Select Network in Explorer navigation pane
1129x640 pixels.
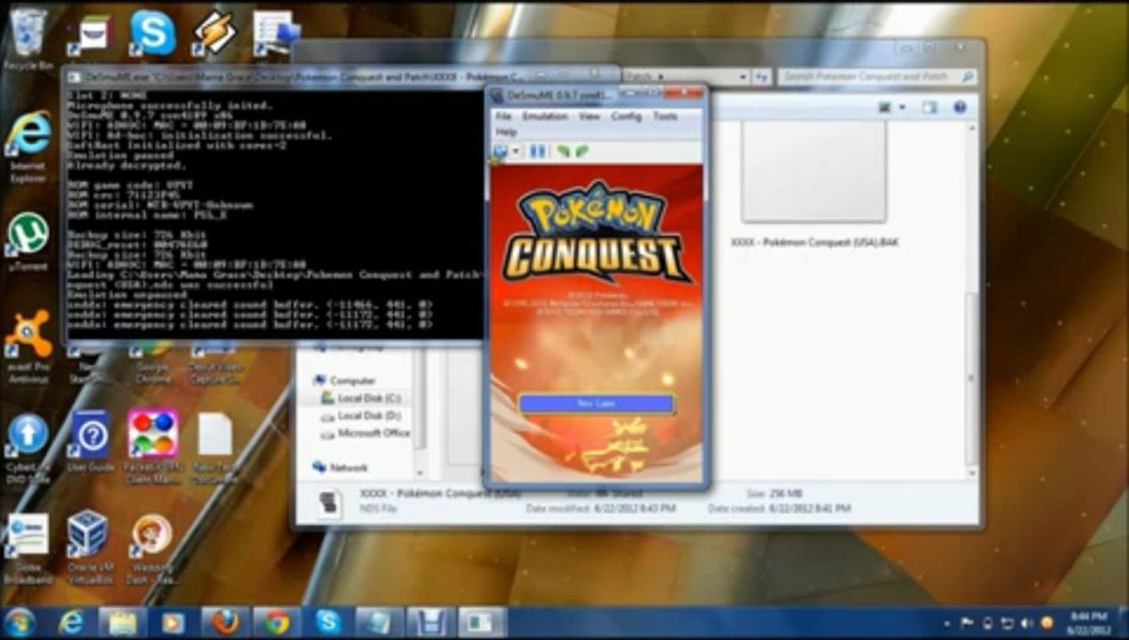[x=341, y=468]
